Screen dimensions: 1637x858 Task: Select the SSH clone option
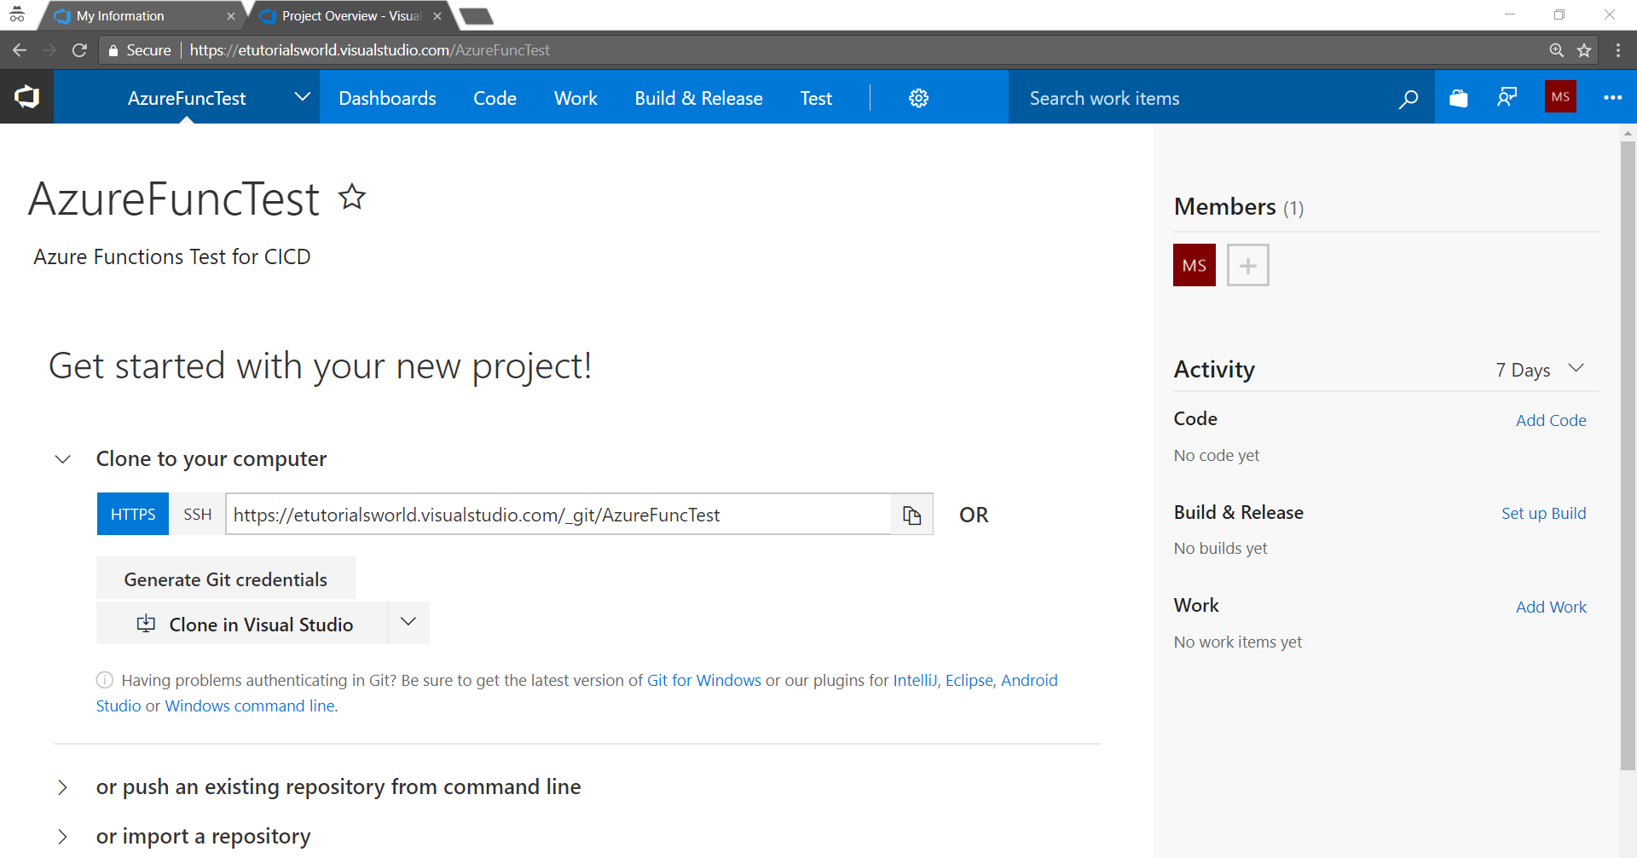coord(197,514)
